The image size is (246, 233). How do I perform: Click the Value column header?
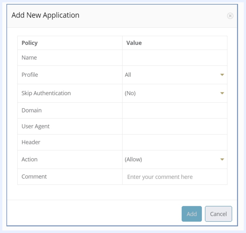pyautogui.click(x=134, y=43)
